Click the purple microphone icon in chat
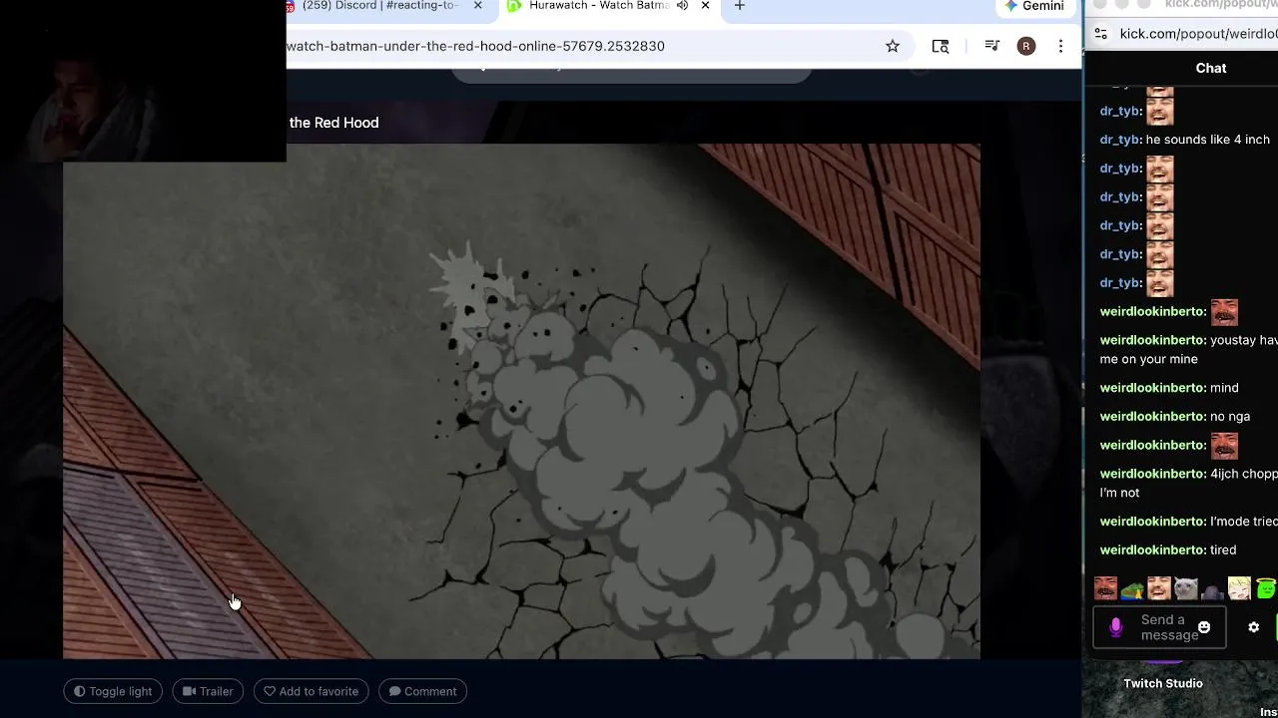The height and width of the screenshot is (718, 1278). [x=1116, y=627]
